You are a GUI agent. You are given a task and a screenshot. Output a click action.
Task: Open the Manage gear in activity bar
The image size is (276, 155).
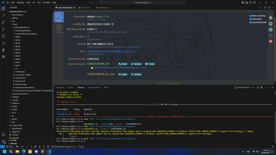click(x=3, y=142)
